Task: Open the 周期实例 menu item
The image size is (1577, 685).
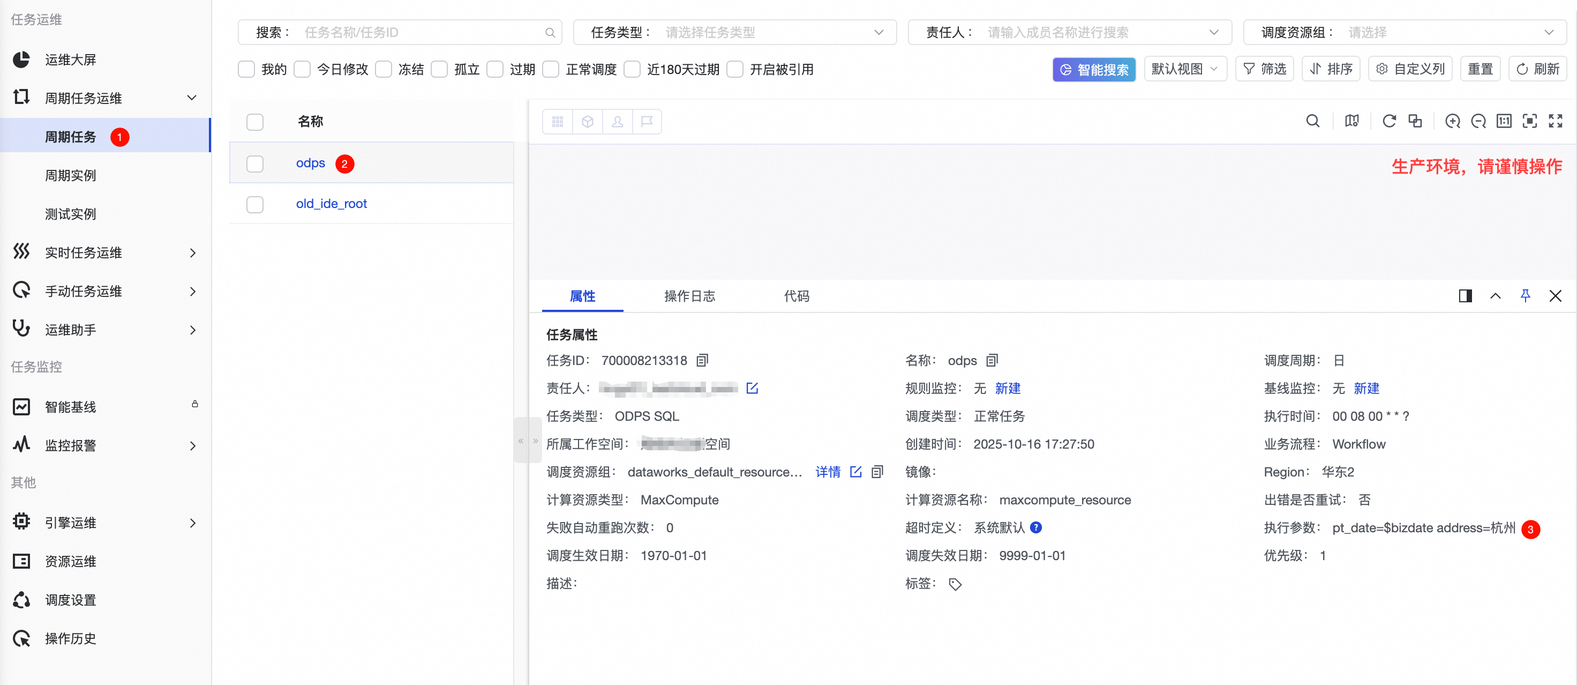Action: [x=70, y=175]
